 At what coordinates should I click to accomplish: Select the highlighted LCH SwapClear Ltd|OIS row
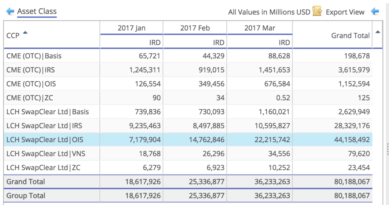tap(188, 140)
